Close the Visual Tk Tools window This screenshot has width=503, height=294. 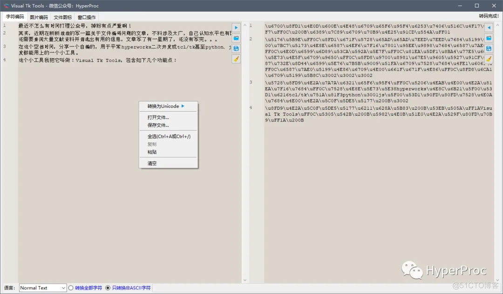point(494,6)
